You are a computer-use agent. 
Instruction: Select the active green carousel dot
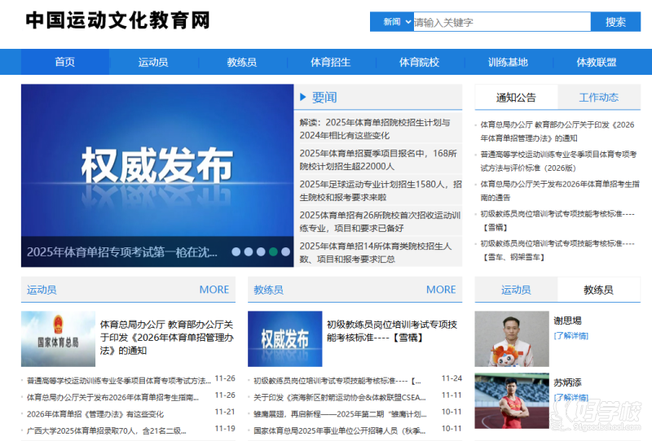(274, 252)
